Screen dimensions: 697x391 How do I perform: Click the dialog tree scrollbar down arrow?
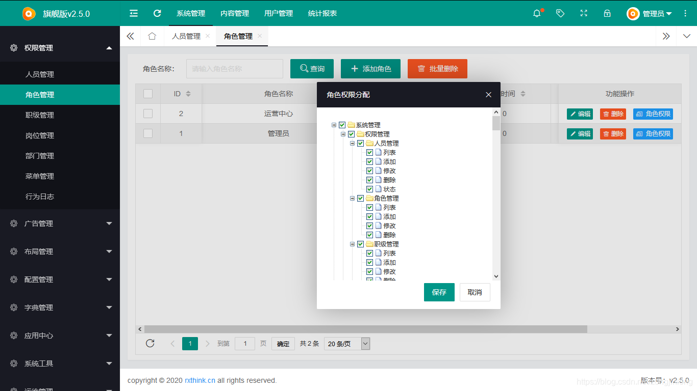click(496, 276)
